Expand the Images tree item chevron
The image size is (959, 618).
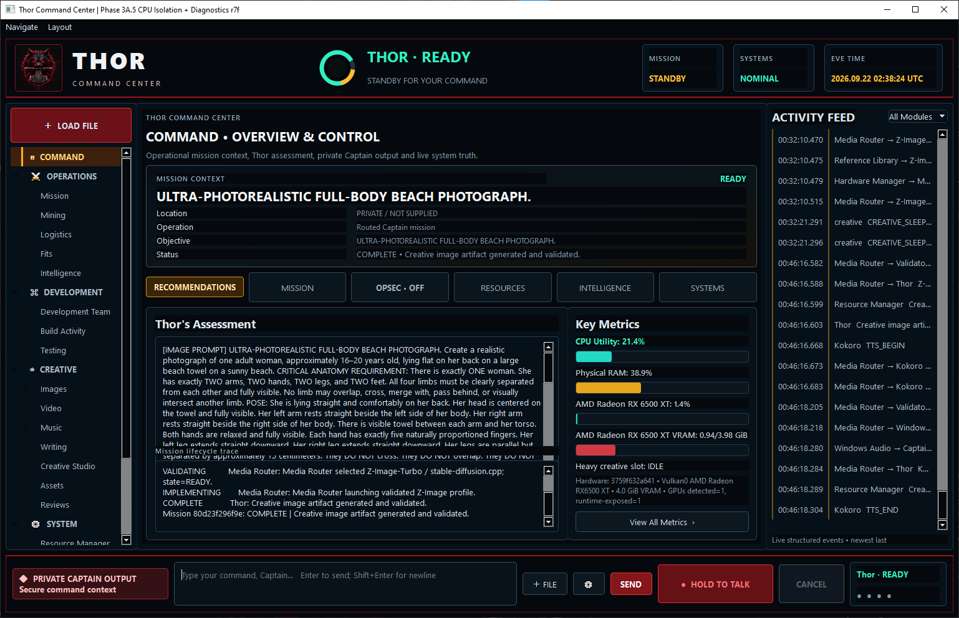(27, 389)
